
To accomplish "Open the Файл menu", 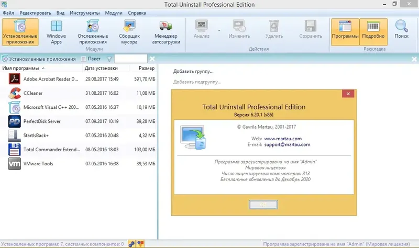I will click(8, 13).
